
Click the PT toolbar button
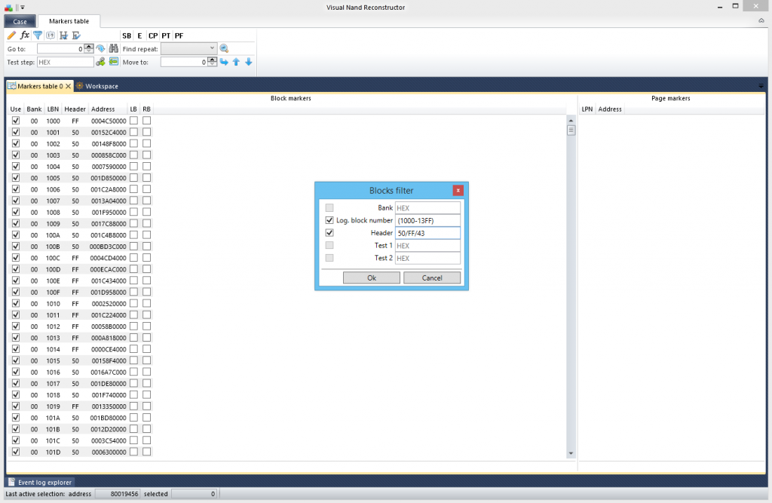point(166,36)
